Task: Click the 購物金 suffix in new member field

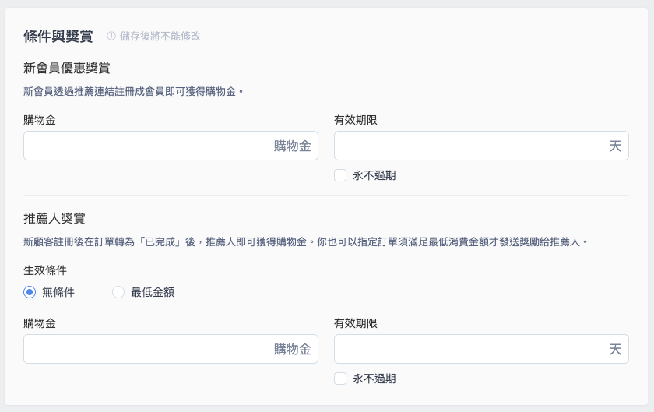Action: (293, 146)
